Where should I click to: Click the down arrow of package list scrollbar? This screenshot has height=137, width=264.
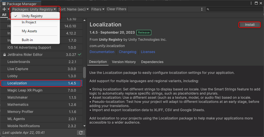coord(84,126)
